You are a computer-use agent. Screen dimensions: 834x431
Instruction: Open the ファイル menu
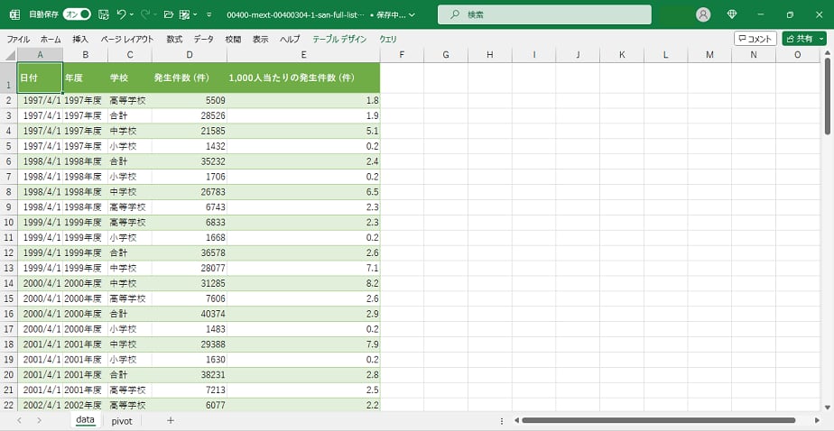click(x=18, y=40)
